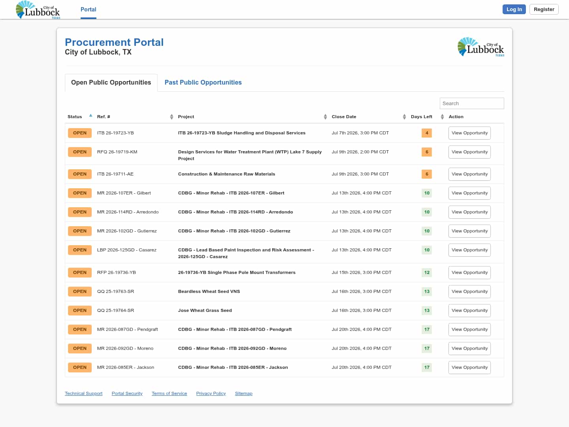Screen dimensions: 569x427
Task: Open the Sitemap footer link
Action: pyautogui.click(x=244, y=393)
